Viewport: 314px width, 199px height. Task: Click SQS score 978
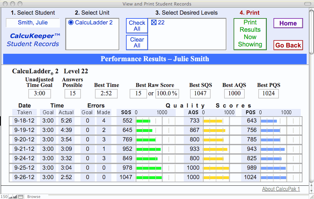pyautogui.click(x=127, y=168)
